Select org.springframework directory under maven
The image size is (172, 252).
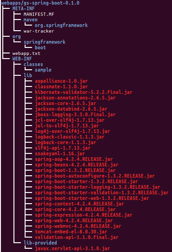61,26
